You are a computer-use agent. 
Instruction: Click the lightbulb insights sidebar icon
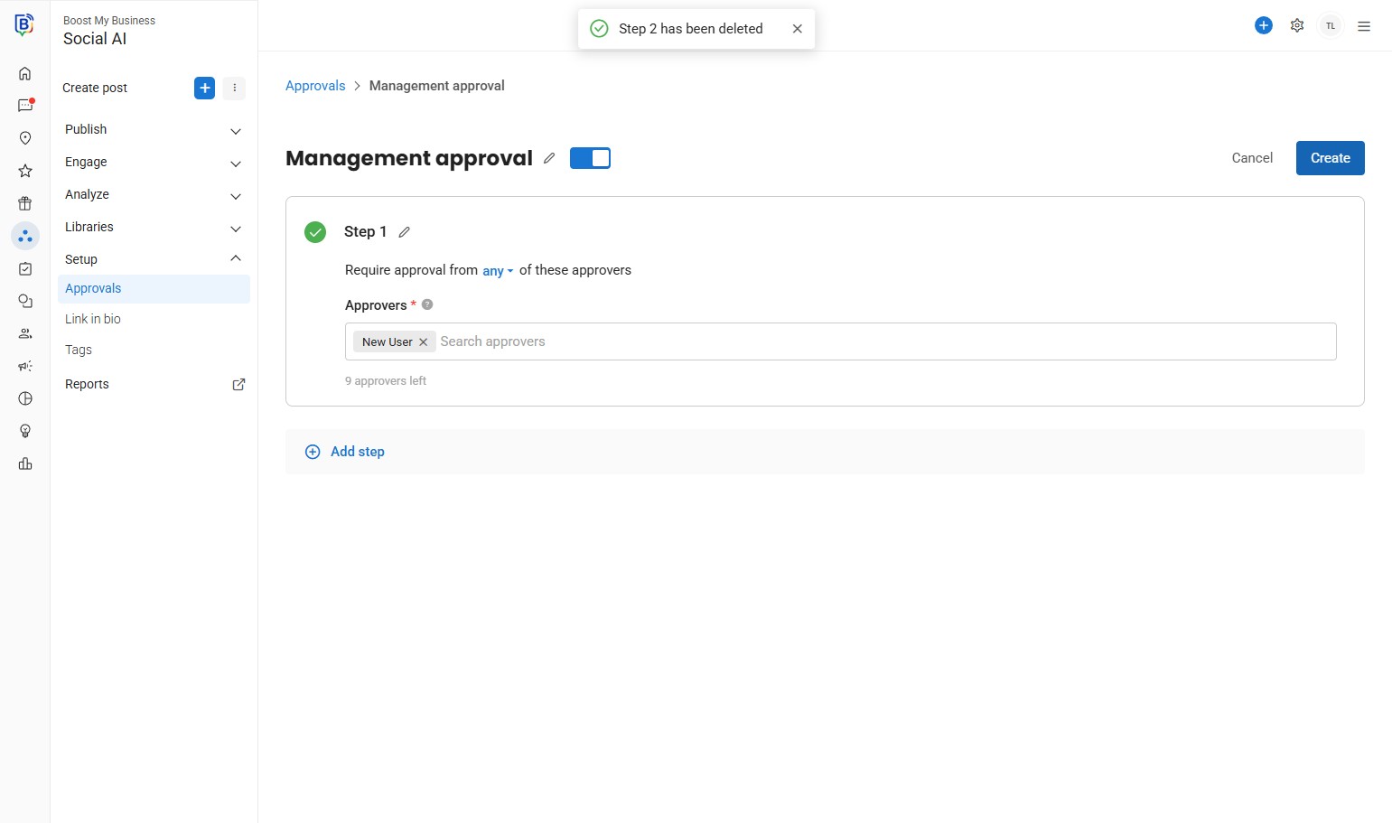click(x=25, y=431)
